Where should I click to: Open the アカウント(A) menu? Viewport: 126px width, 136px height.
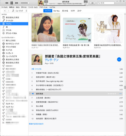click(43, 7)
